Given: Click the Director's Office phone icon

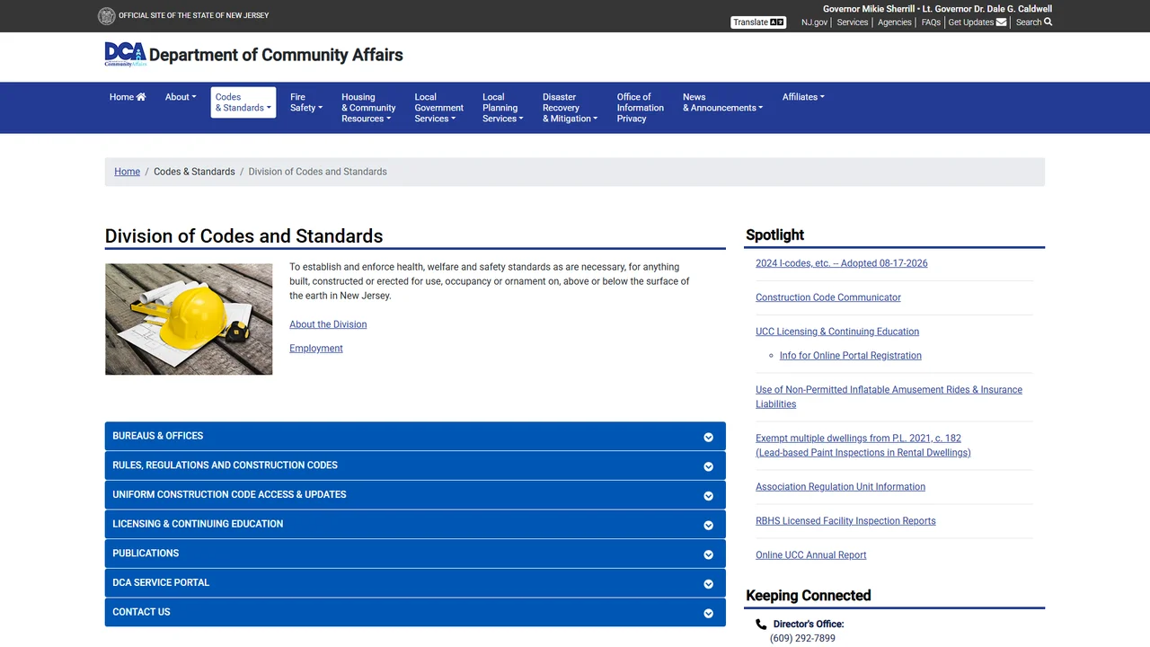Looking at the screenshot, I should pos(761,625).
